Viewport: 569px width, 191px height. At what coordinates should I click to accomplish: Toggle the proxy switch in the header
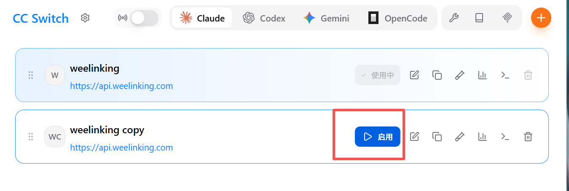click(144, 18)
